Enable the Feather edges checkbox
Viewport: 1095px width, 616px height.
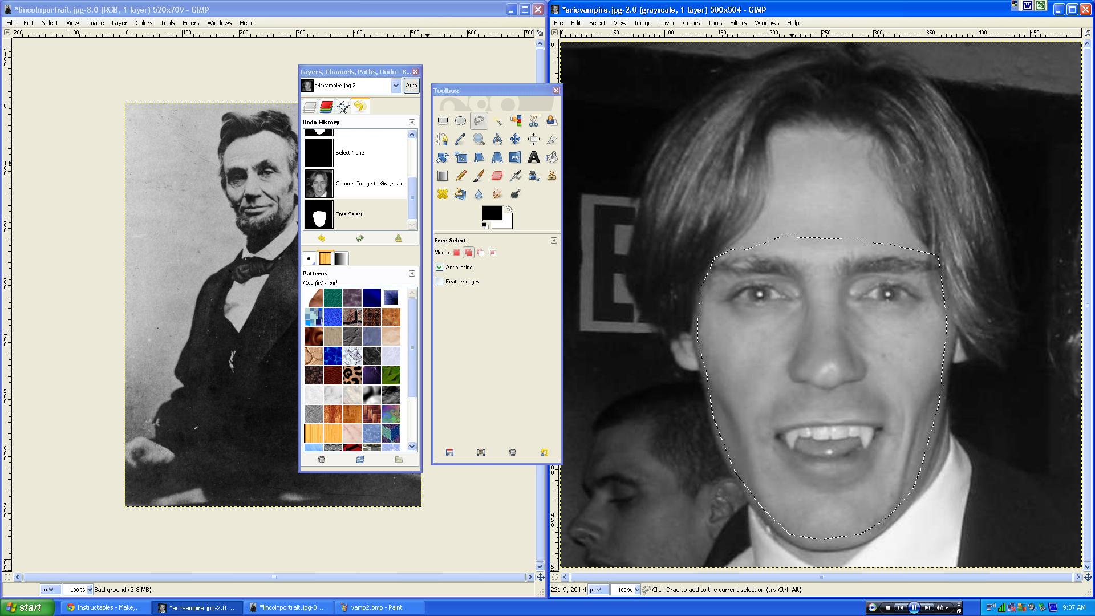click(x=439, y=281)
